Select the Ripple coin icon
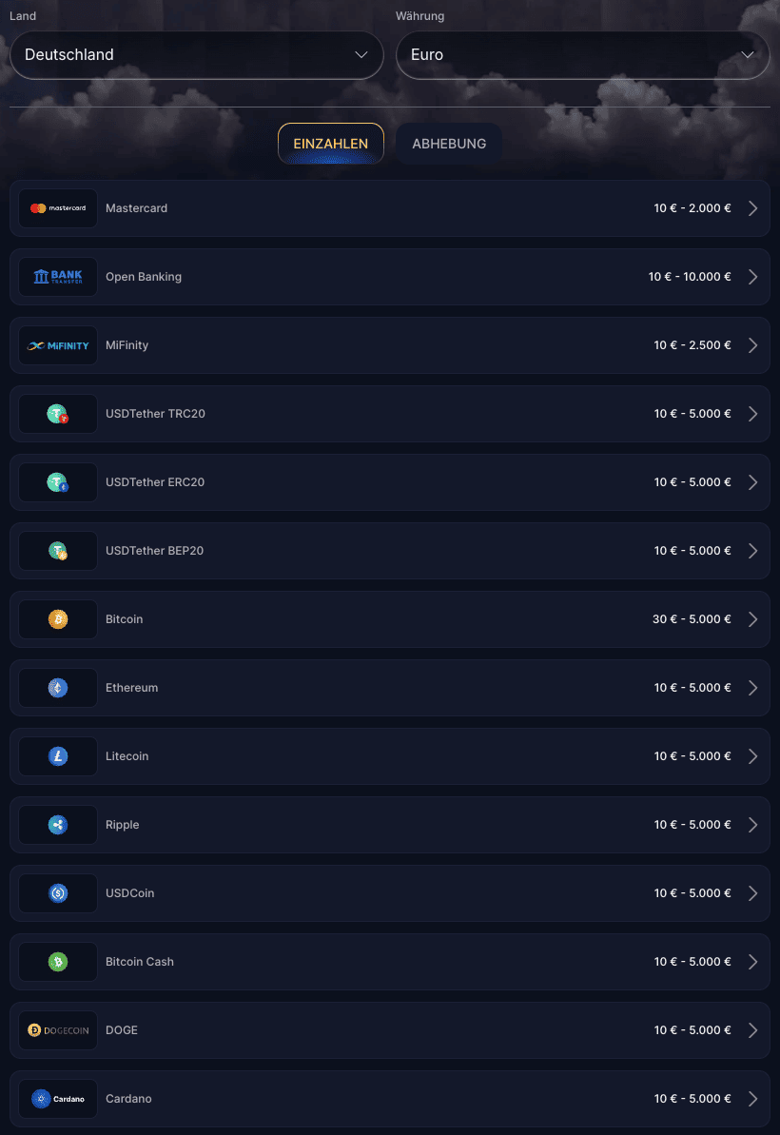This screenshot has width=780, height=1135. coord(58,825)
